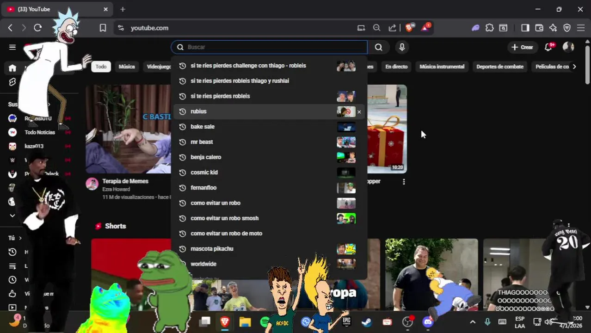The height and width of the screenshot is (333, 591).
Task: Select the Deportes de combate chip
Action: point(500,67)
